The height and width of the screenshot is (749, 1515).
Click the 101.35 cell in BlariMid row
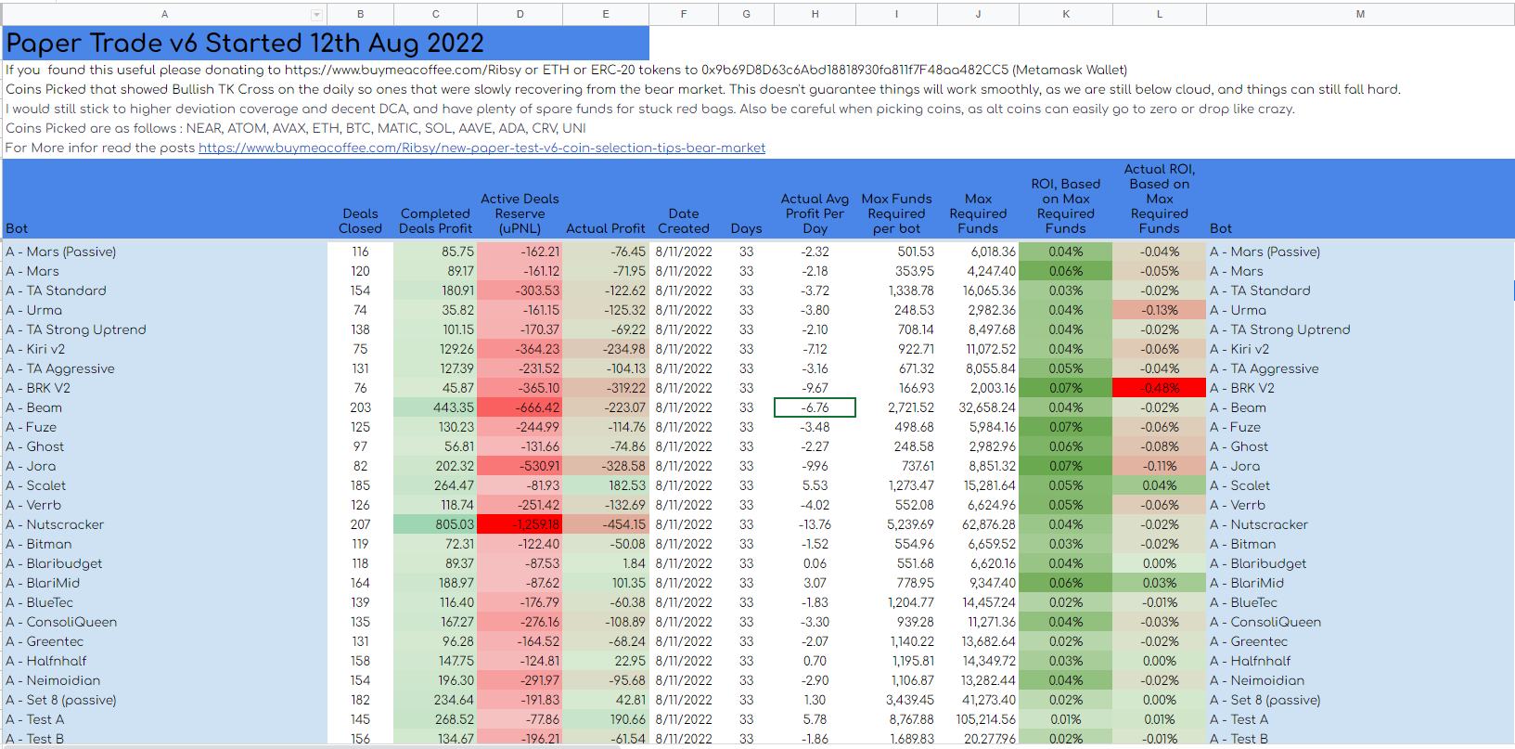(605, 583)
